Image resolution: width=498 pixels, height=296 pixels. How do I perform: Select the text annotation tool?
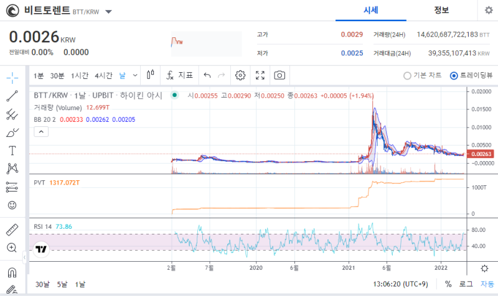click(12, 150)
